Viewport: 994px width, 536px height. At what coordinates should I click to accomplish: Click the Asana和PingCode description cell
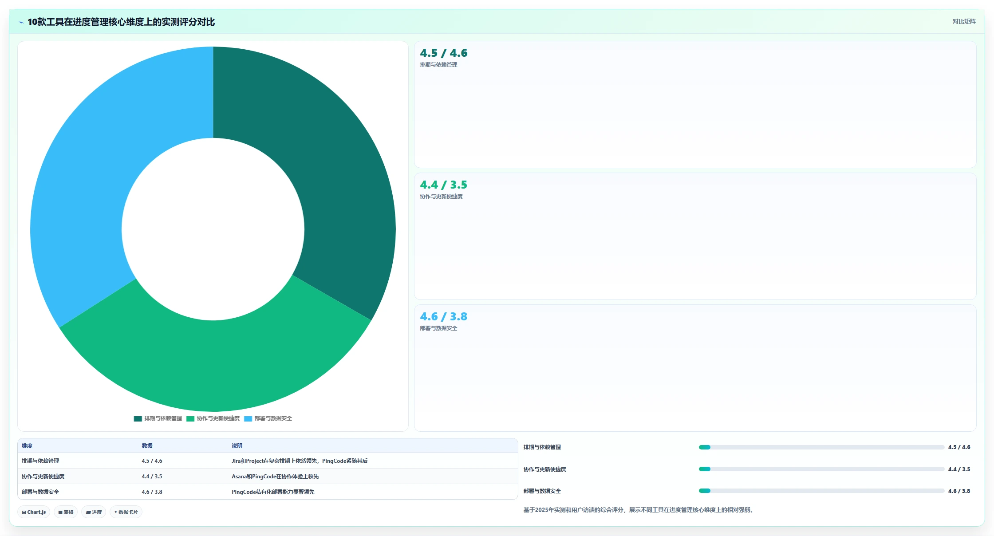[x=275, y=477]
